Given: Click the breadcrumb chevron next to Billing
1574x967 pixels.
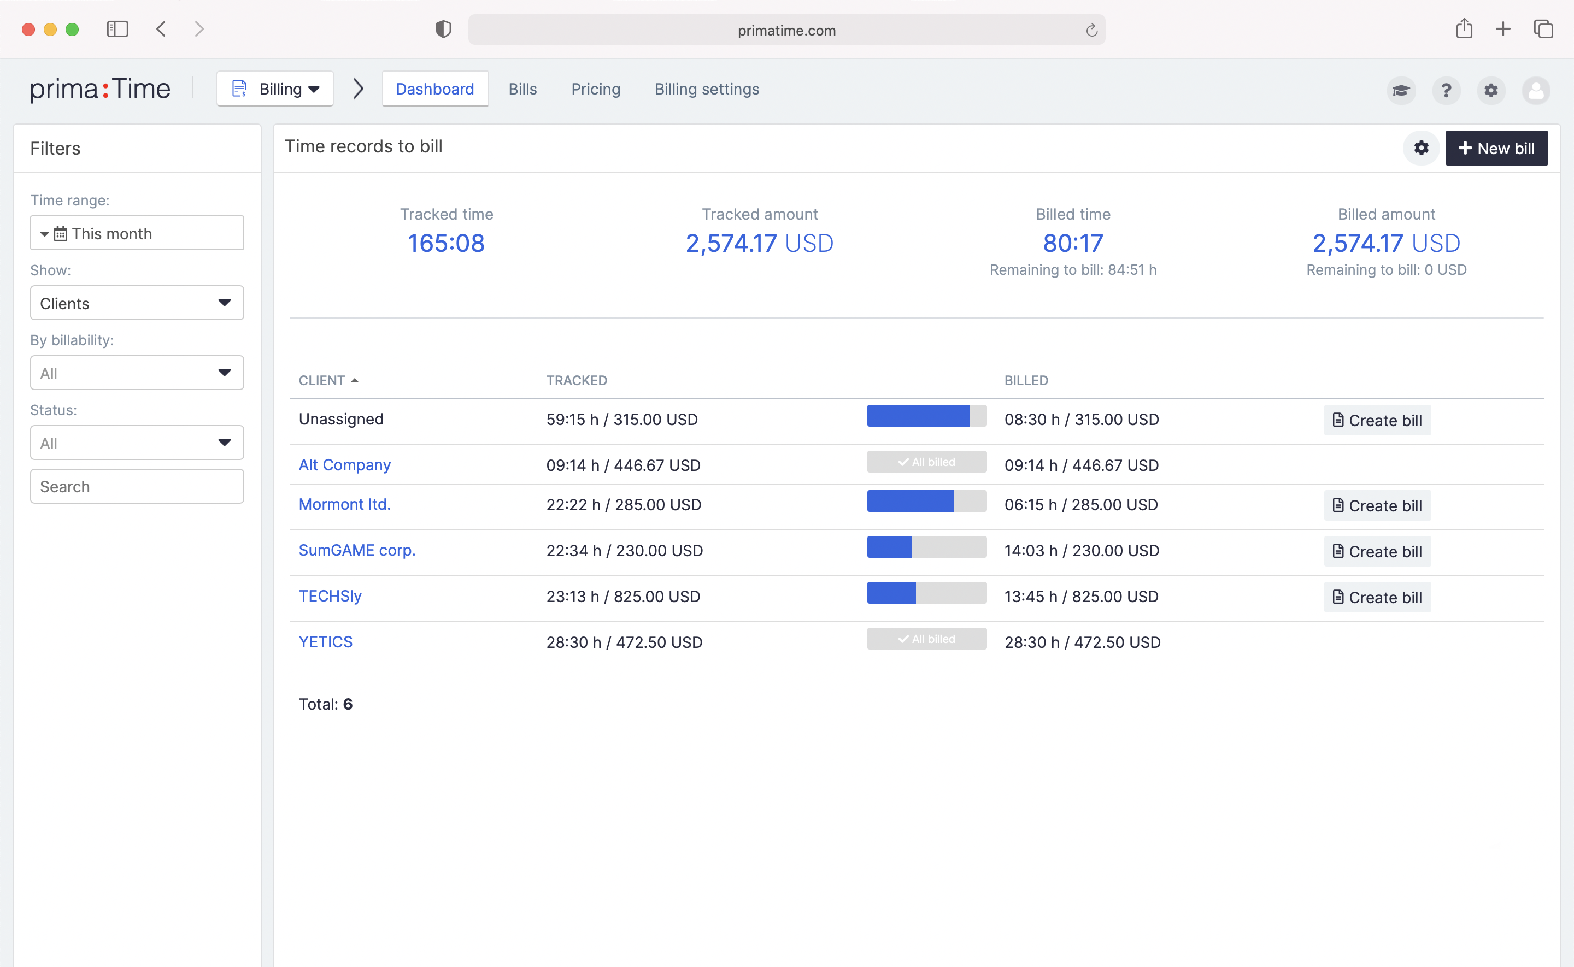Looking at the screenshot, I should point(358,89).
